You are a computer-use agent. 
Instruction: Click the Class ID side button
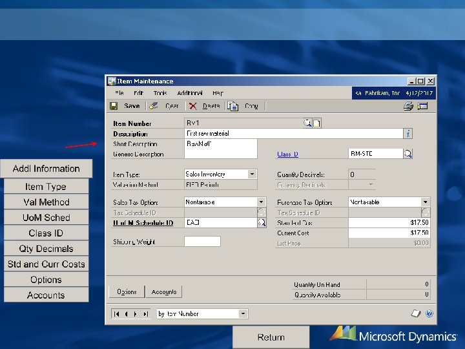[x=46, y=233]
